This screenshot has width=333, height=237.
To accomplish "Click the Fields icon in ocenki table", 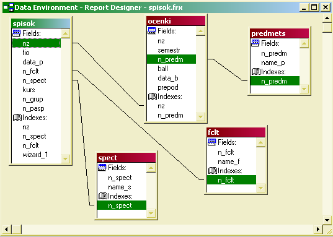I will [x=152, y=30].
